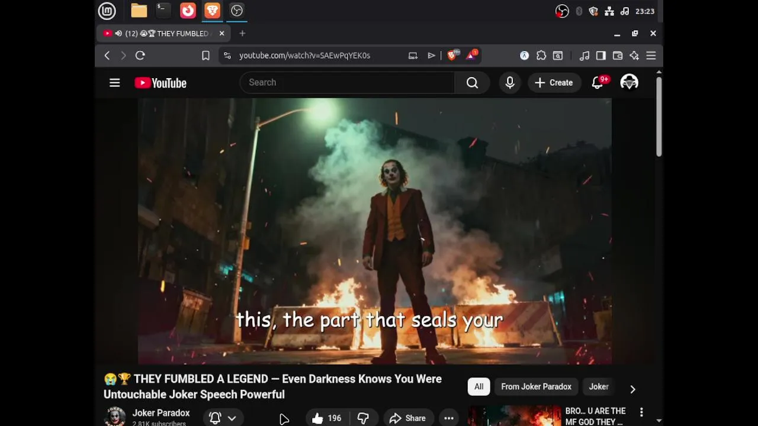Click the send page icon in address bar

[x=431, y=56]
